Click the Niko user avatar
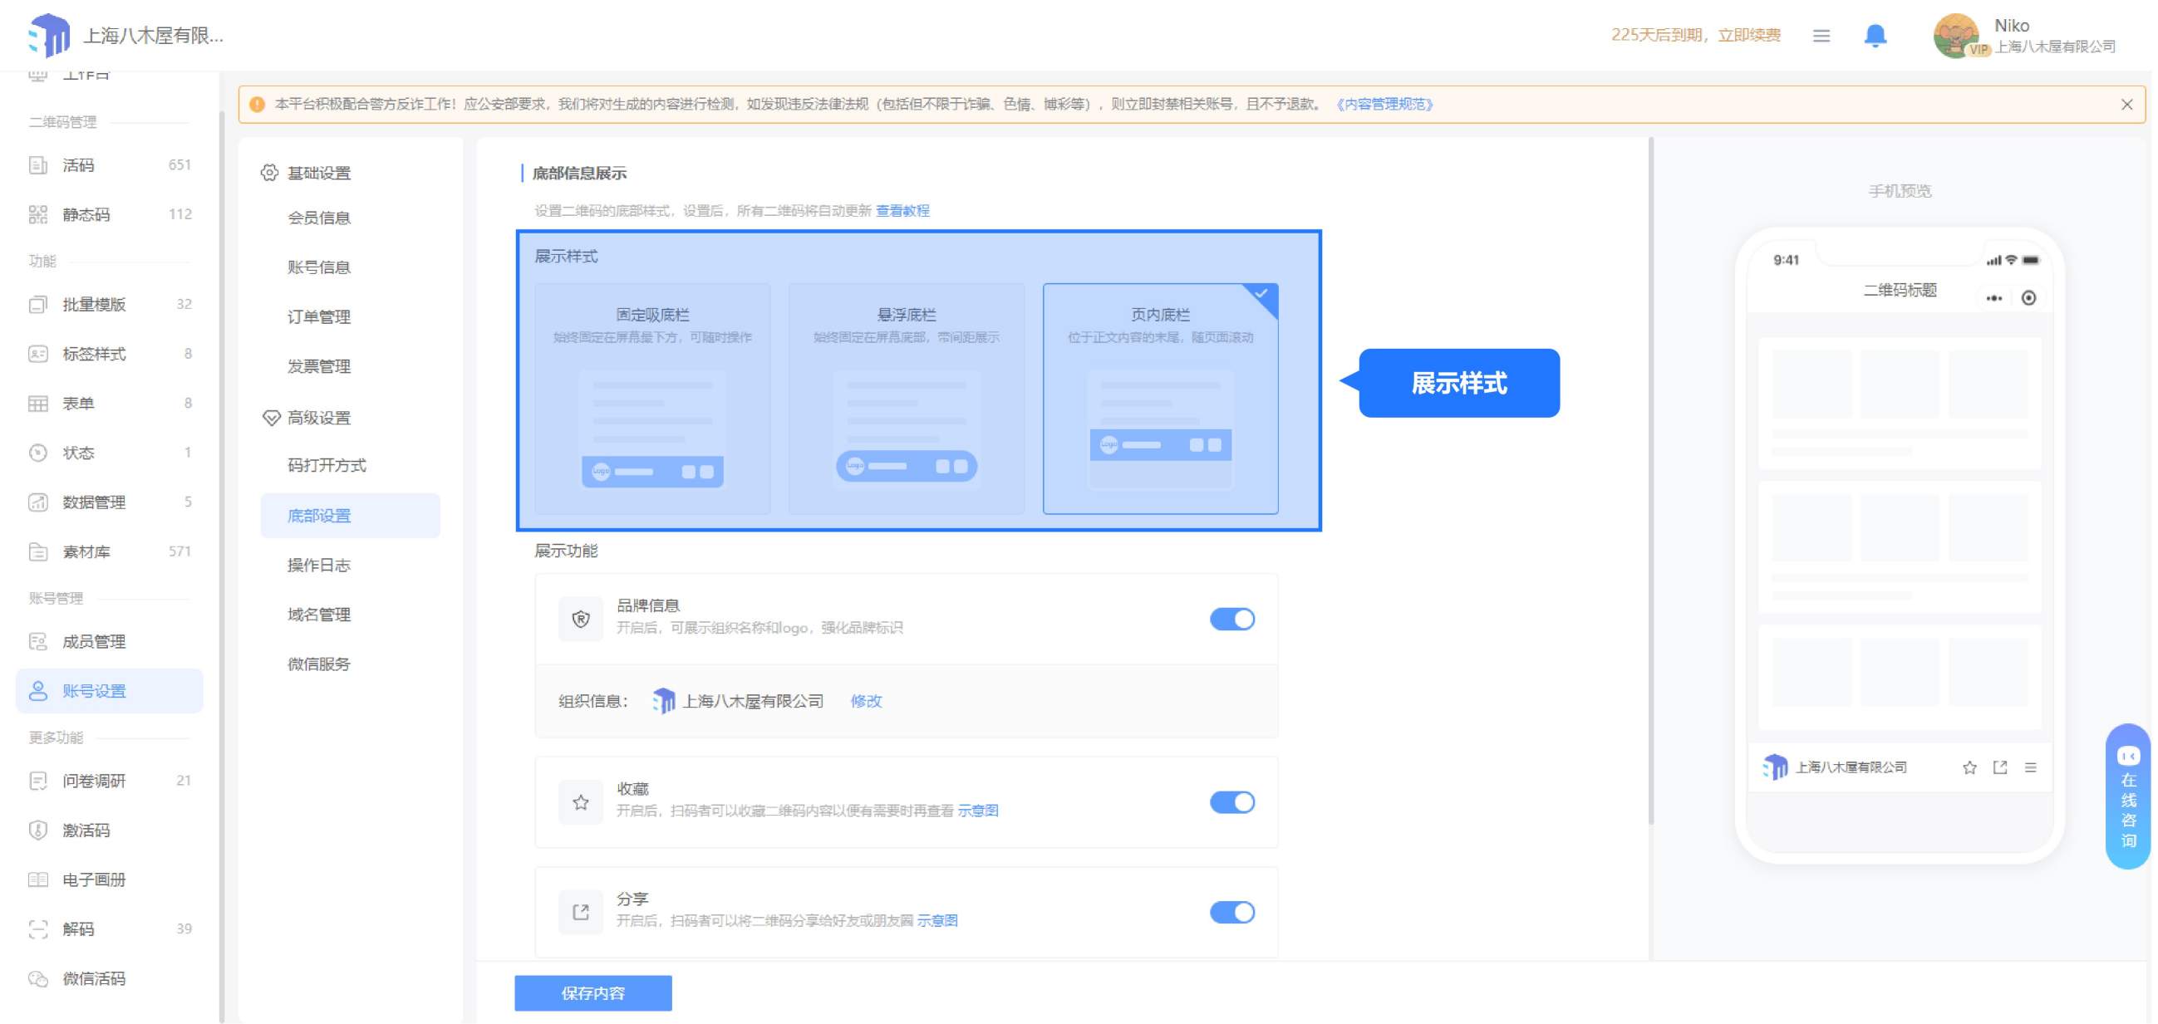The height and width of the screenshot is (1024, 2158). point(1955,36)
